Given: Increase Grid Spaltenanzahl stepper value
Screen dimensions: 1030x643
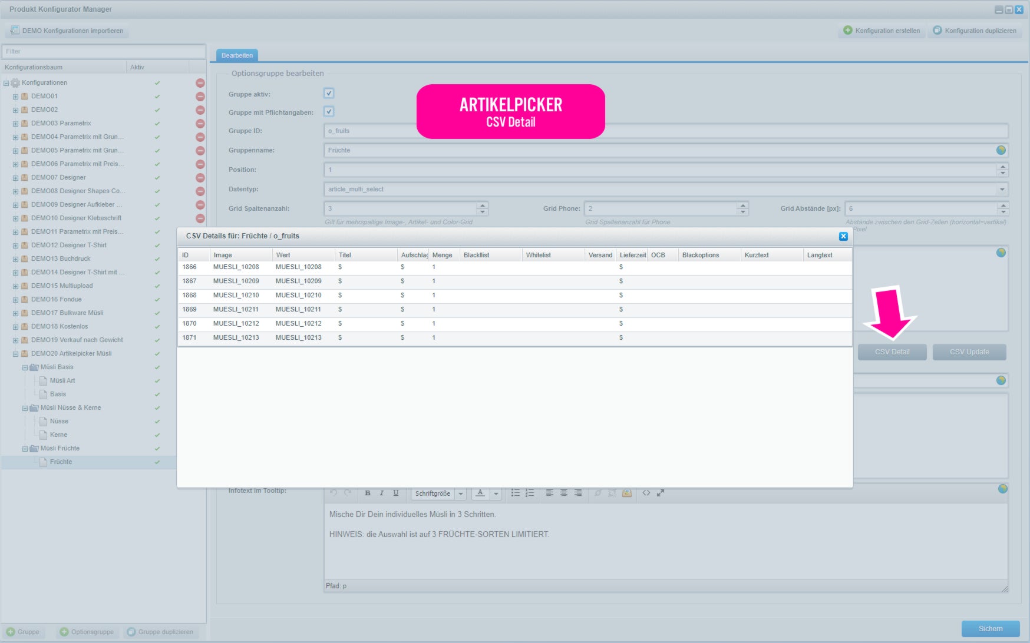Looking at the screenshot, I should 483,206.
